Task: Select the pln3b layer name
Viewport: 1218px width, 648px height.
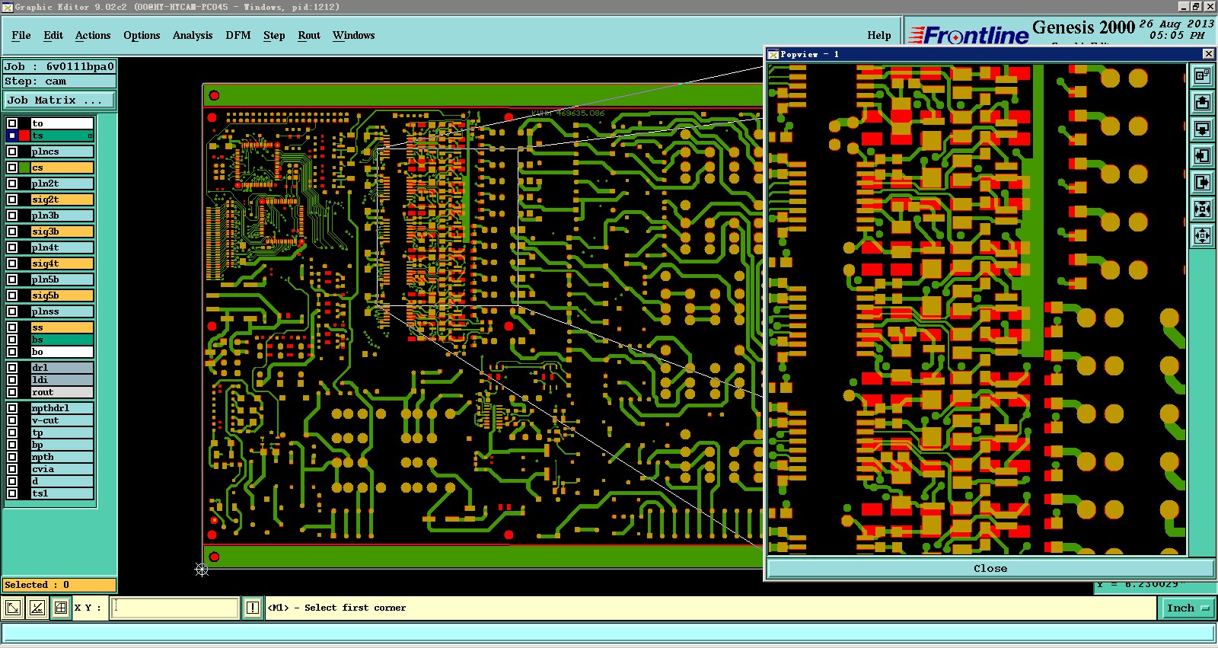Action: pos(62,215)
